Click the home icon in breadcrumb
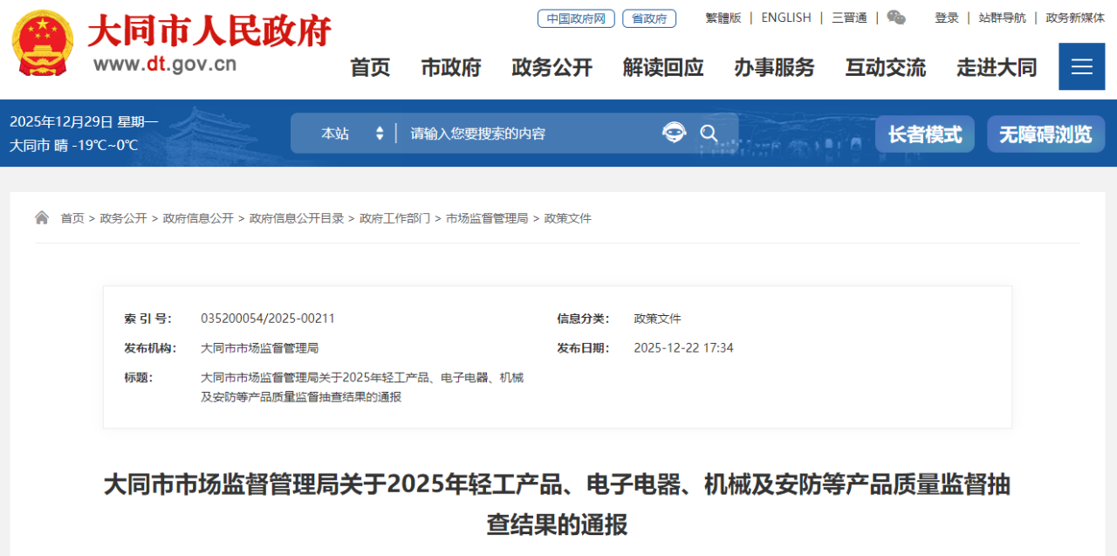The height and width of the screenshot is (556, 1117). 42,218
